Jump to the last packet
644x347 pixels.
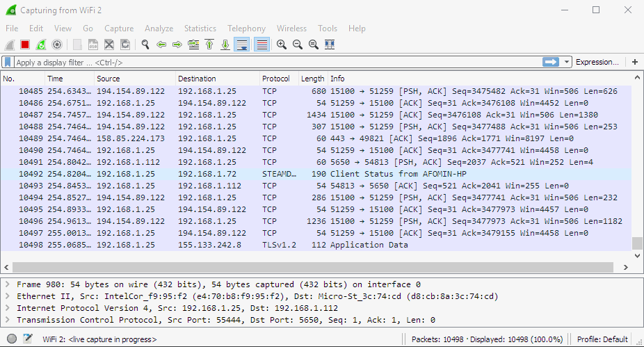[x=225, y=45]
